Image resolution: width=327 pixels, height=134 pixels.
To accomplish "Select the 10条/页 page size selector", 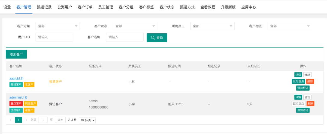I will (87, 120).
